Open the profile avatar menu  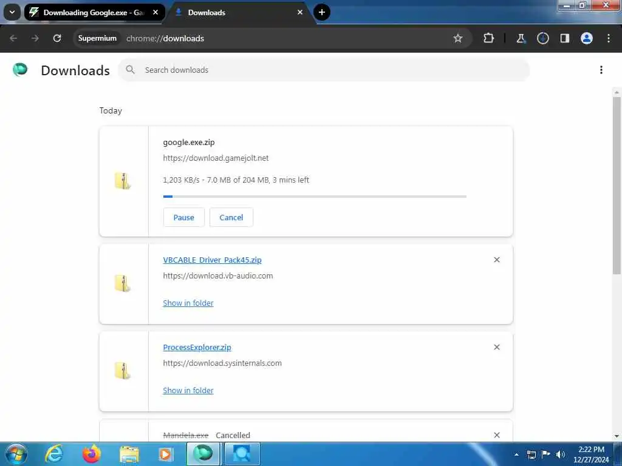click(587, 38)
